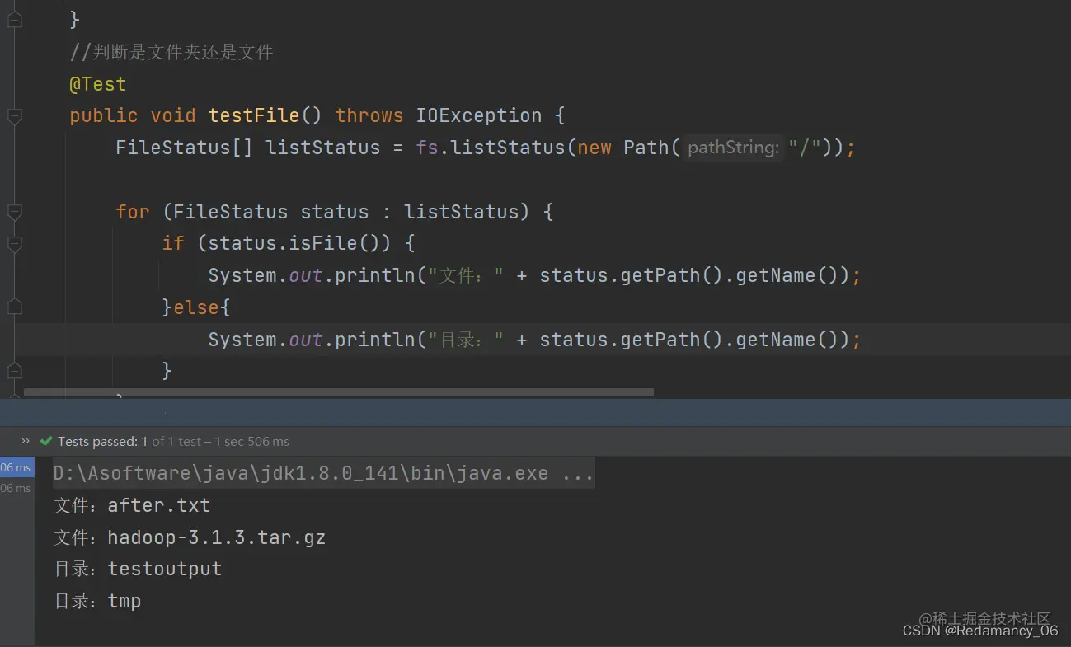The height and width of the screenshot is (647, 1071).
Task: Click the Chinese comment line above @Test
Action: [171, 53]
